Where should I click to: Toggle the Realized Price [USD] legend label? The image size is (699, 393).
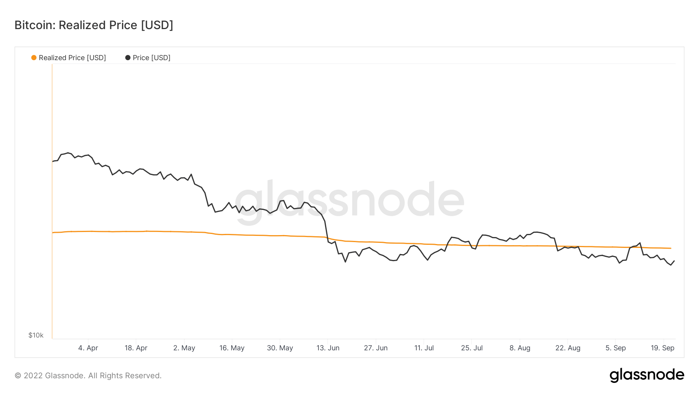(x=72, y=58)
